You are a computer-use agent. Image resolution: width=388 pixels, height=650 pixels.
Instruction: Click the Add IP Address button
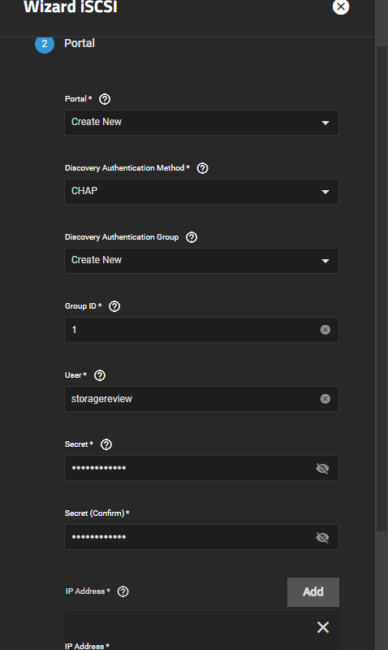pyautogui.click(x=313, y=592)
